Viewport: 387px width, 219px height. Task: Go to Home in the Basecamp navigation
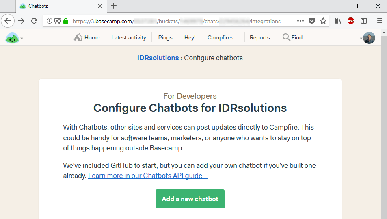[x=86, y=37]
